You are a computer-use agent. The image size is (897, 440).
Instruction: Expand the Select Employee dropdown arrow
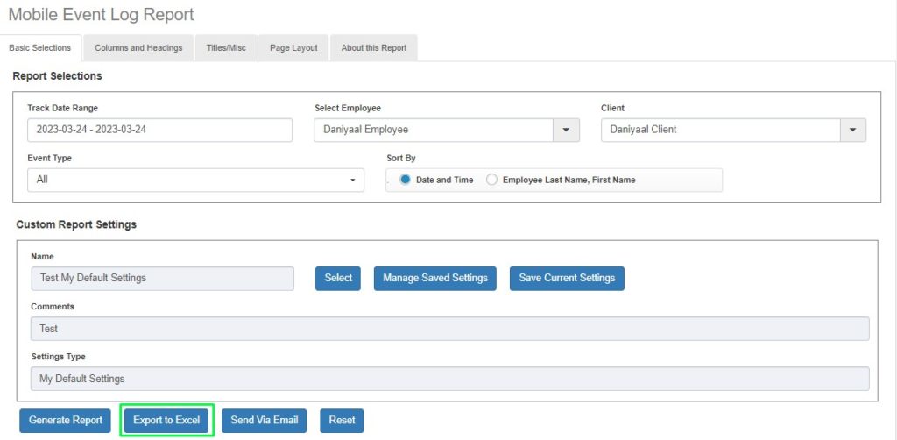click(x=566, y=130)
